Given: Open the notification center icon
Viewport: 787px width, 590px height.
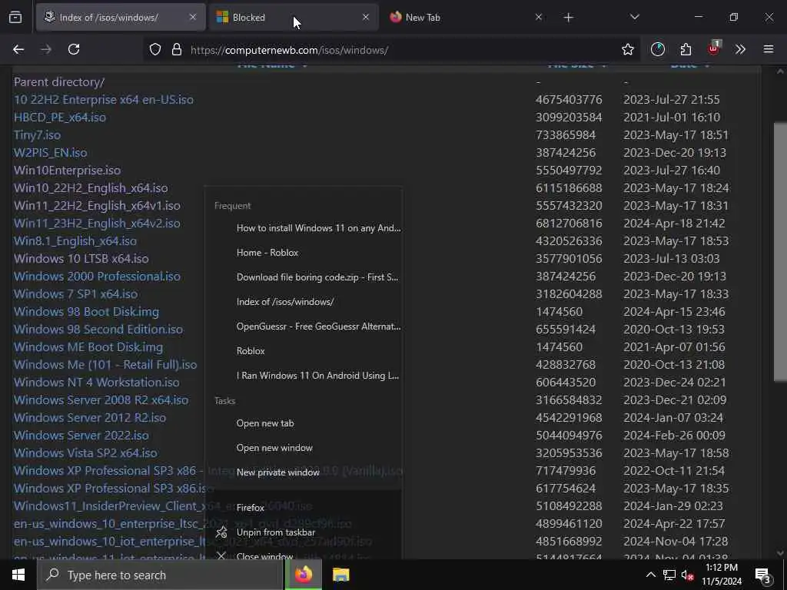Looking at the screenshot, I should coord(763,575).
